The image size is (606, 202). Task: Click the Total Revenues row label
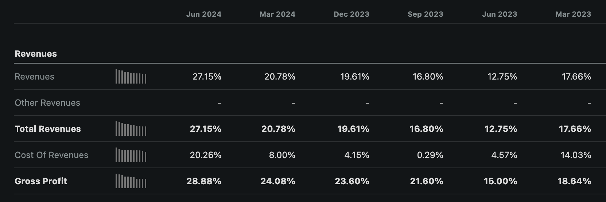pos(48,129)
